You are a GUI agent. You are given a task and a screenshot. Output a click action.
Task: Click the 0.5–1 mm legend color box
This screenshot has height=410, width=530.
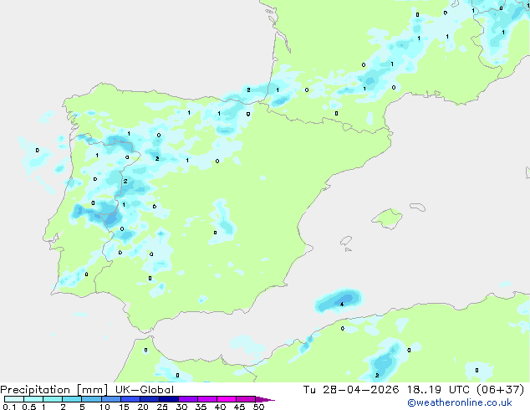pos(33,399)
